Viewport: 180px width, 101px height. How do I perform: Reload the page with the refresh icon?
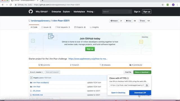coord(11,5)
